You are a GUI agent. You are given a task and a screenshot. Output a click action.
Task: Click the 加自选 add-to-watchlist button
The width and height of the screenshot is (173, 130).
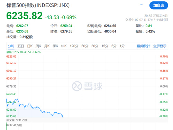click(x=159, y=5)
